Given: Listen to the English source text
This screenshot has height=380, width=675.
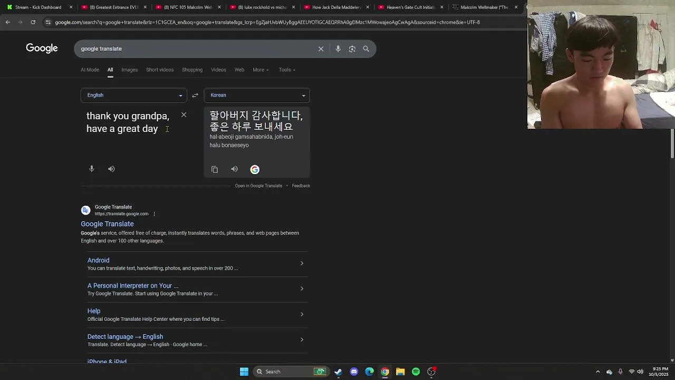Looking at the screenshot, I should click(111, 169).
